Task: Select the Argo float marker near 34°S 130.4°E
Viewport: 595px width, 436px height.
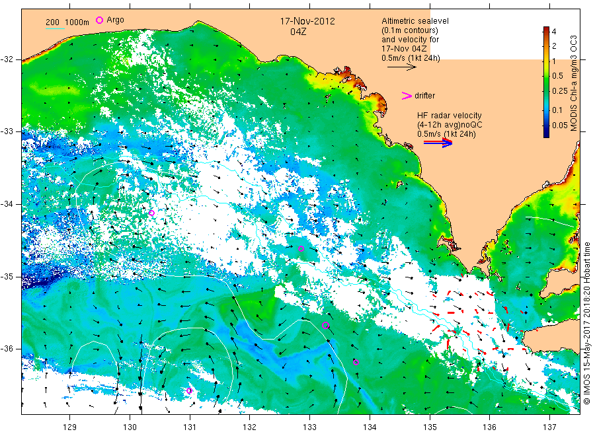Action: click(151, 213)
